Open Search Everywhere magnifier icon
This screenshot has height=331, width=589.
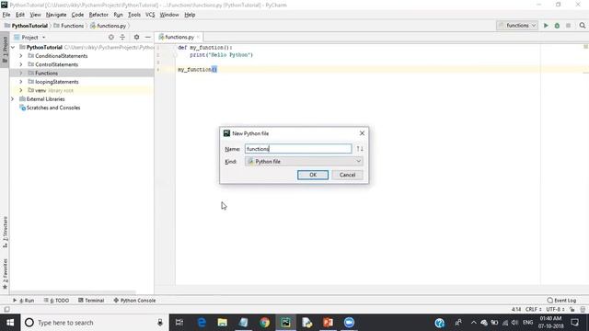pyautogui.click(x=583, y=26)
